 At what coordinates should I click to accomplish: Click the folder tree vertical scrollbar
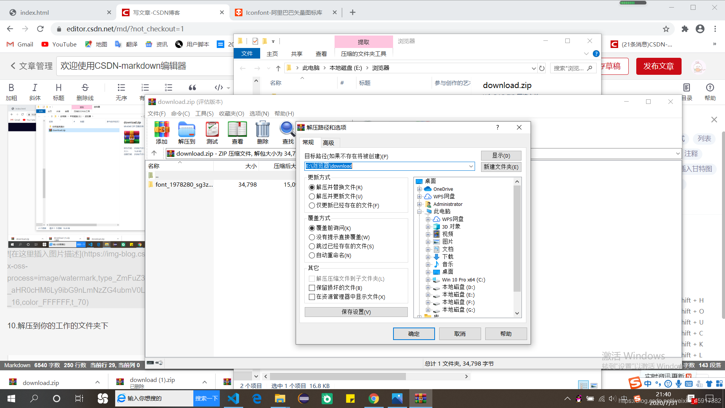pyautogui.click(x=517, y=238)
